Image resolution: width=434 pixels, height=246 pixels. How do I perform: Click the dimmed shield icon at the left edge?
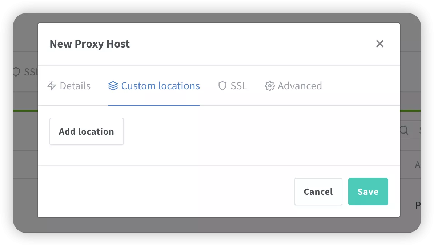click(x=16, y=72)
